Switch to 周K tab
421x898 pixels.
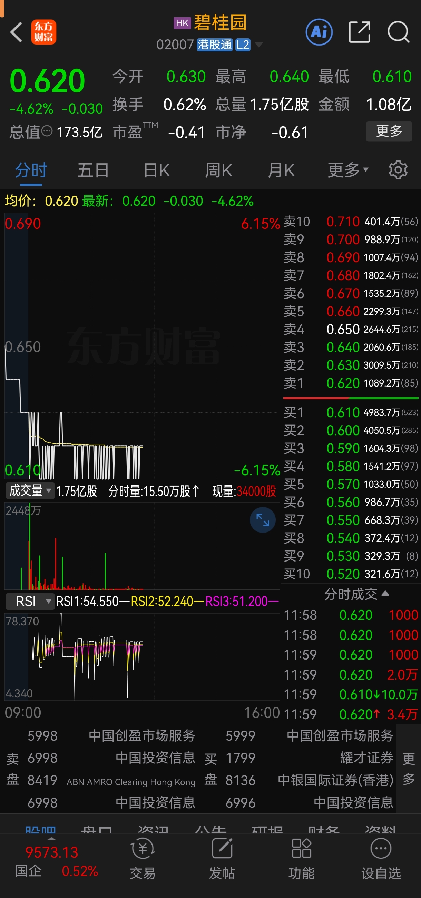pyautogui.click(x=218, y=170)
